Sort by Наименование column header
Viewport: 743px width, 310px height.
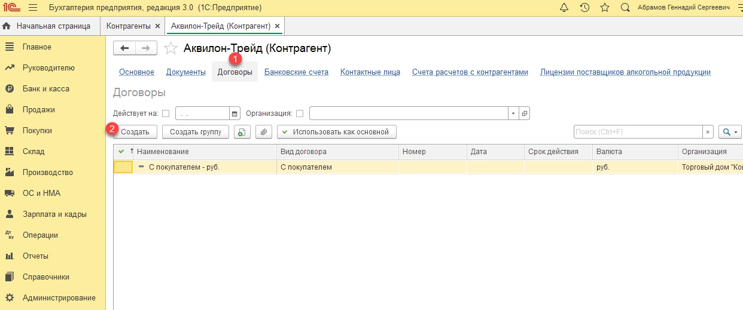point(206,152)
